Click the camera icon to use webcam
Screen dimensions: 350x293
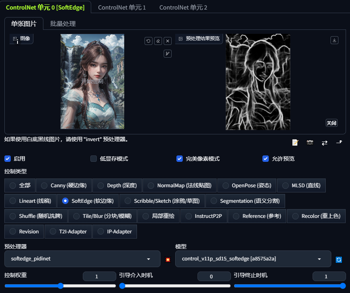coord(310,142)
